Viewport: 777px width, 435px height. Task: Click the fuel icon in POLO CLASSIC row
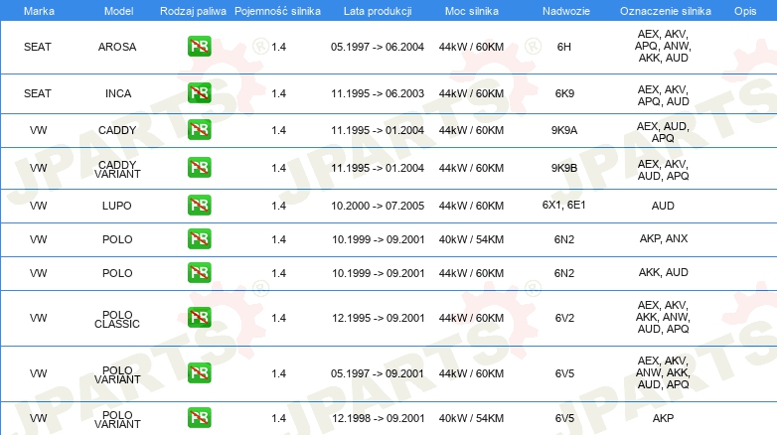click(x=199, y=318)
